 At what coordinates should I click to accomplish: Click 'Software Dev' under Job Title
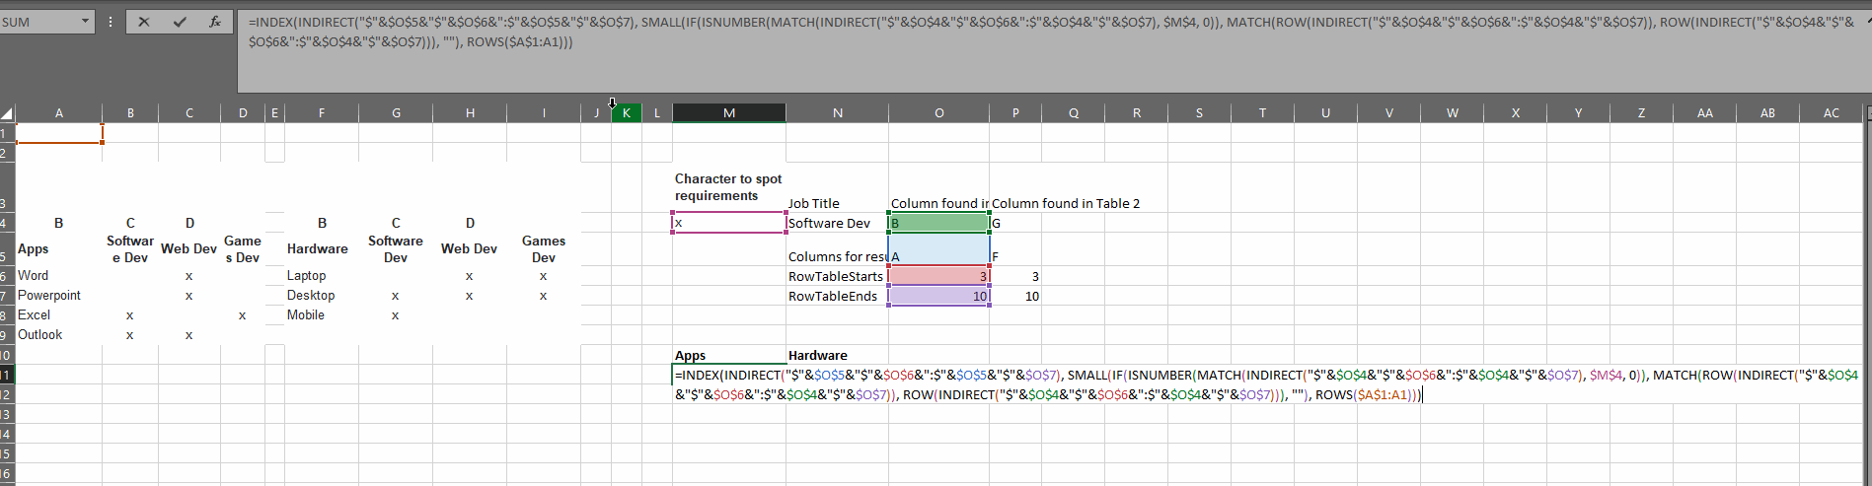(x=838, y=223)
